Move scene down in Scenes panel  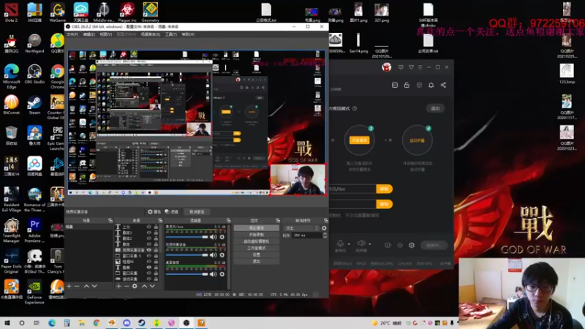(x=94, y=286)
